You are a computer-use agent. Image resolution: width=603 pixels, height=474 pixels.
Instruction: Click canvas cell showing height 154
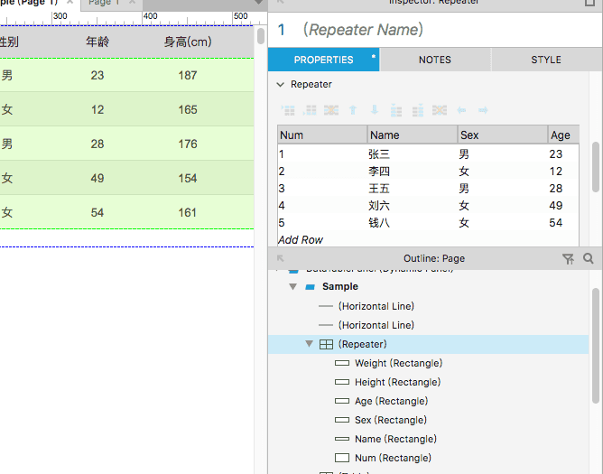coord(188,178)
